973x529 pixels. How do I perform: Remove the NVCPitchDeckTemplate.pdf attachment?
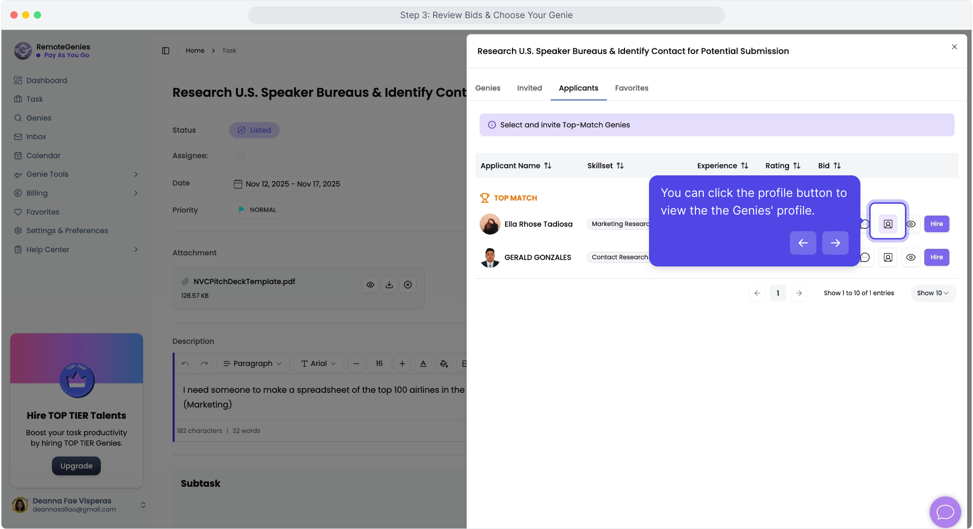click(x=408, y=285)
